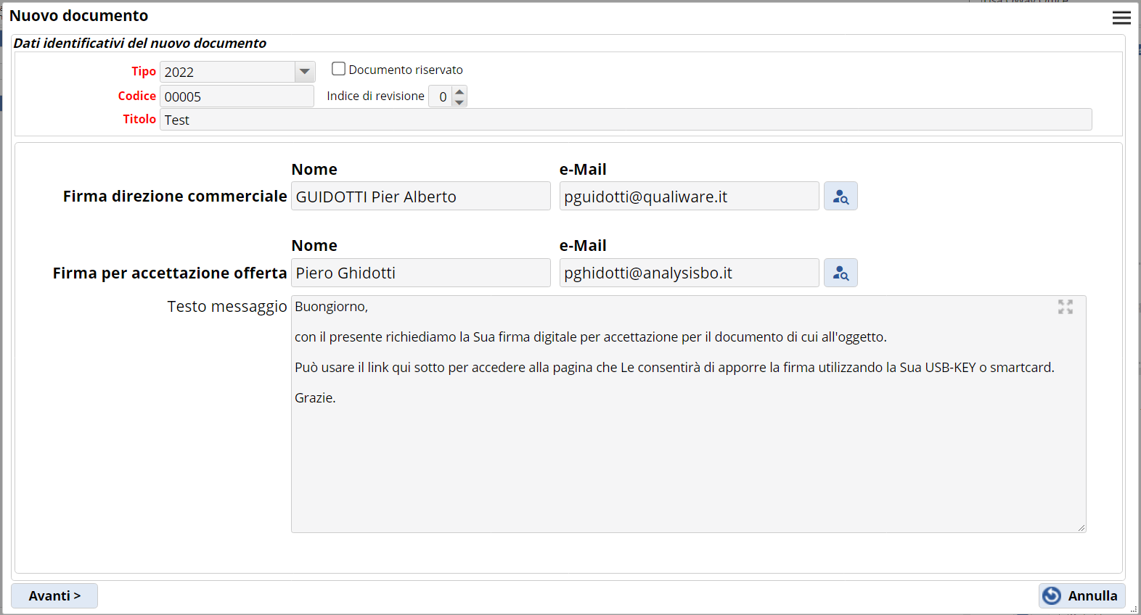Image resolution: width=1141 pixels, height=615 pixels.
Task: Click into the Codice field
Action: coord(237,96)
